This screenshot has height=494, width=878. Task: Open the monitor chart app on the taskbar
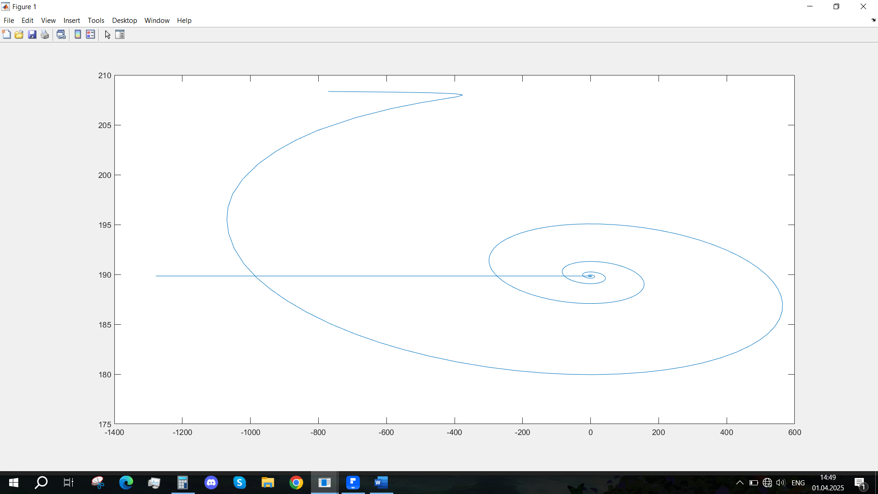tap(154, 483)
